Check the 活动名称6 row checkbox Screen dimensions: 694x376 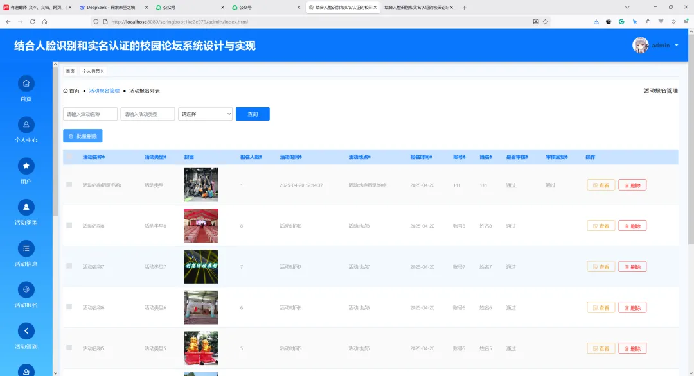point(69,307)
